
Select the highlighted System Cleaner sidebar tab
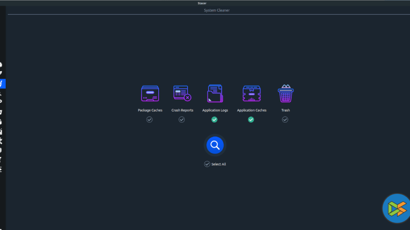[x=2, y=84]
